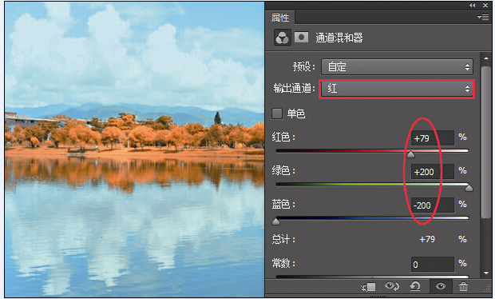Click the panel scrollbar down arrow
495x299 pixels.
(x=486, y=273)
